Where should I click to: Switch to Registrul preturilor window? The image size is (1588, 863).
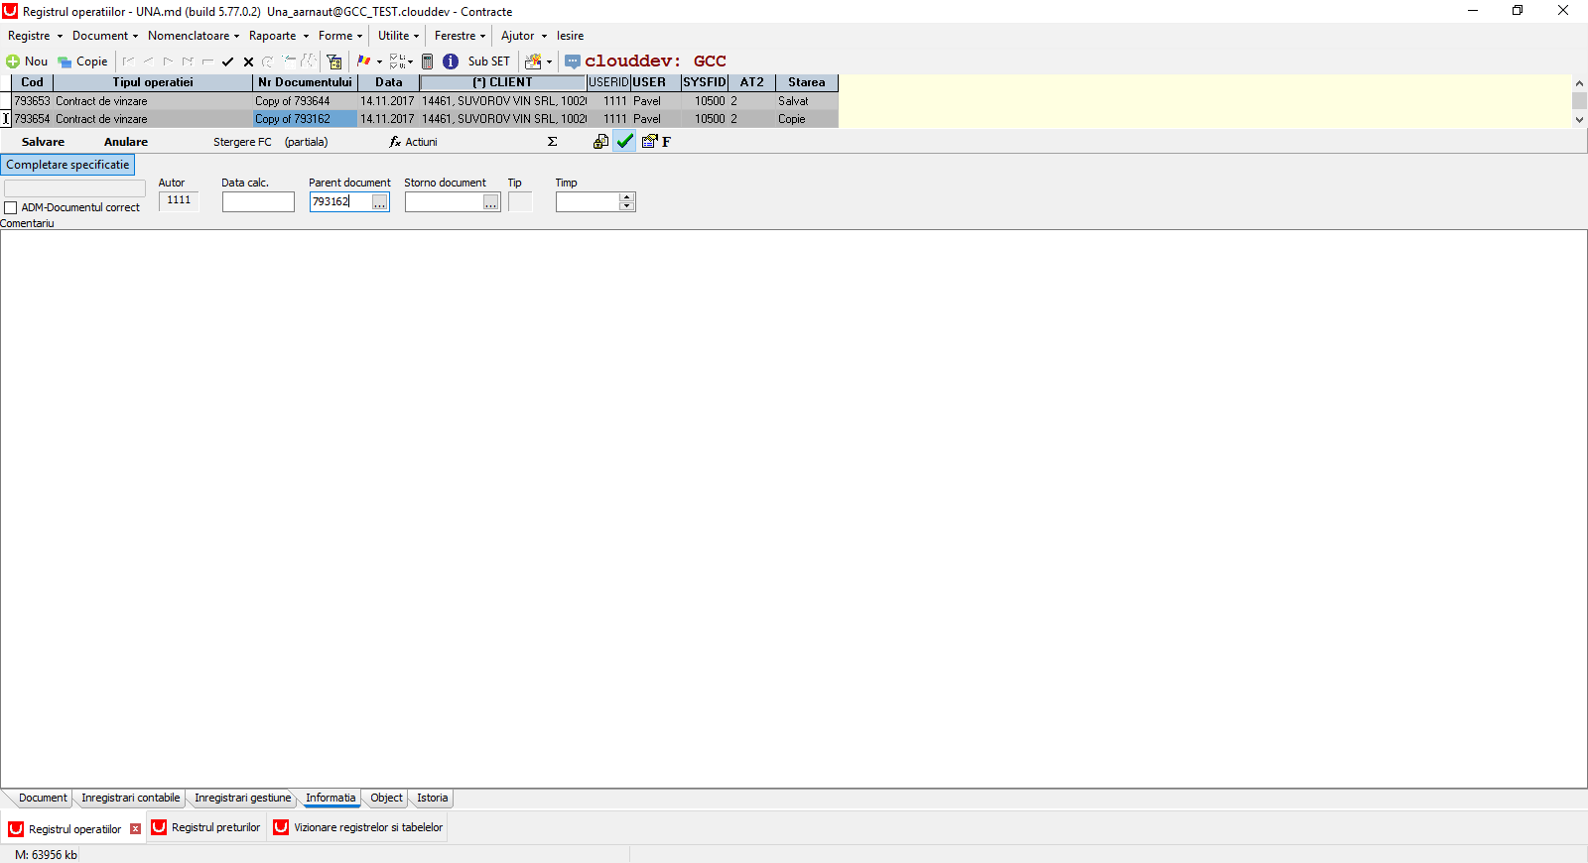[x=207, y=827]
